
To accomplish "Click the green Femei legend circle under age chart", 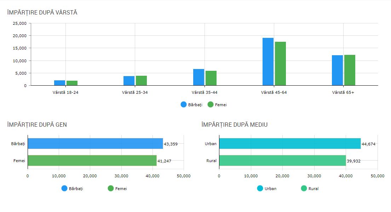I will click(x=211, y=105).
